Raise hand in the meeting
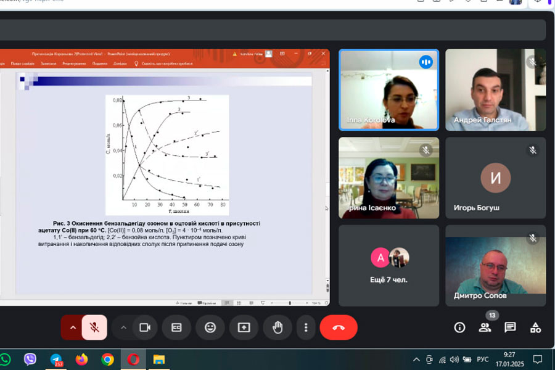 [x=277, y=327]
